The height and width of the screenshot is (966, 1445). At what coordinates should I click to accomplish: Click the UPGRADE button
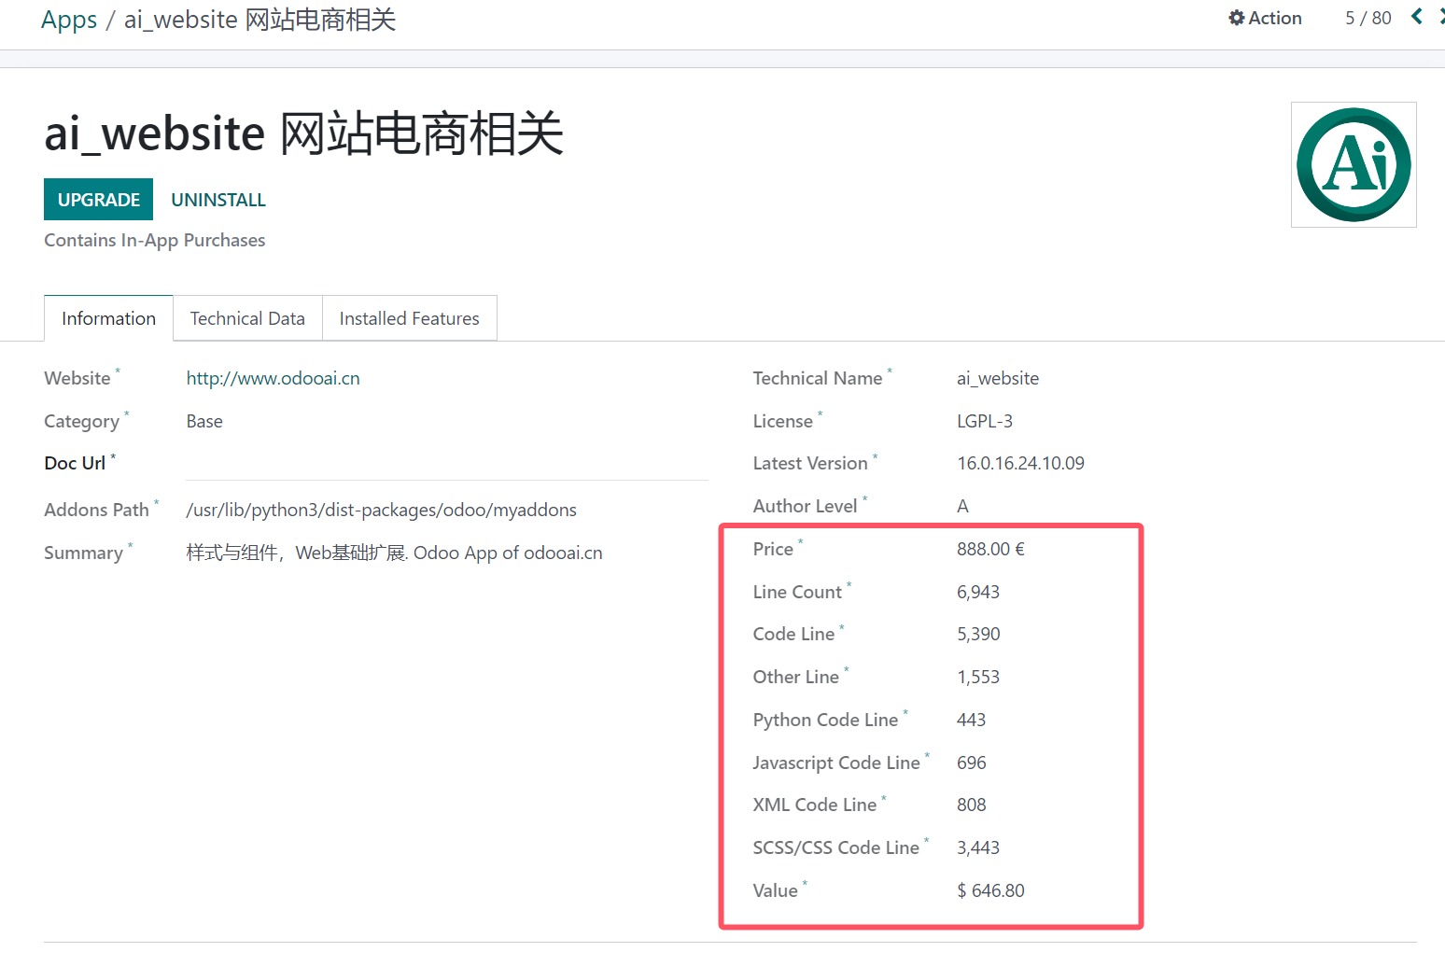(x=98, y=200)
